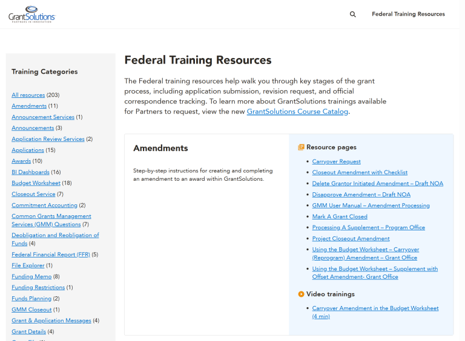
Task: Open Federal Financial Report (FFR) category
Action: click(51, 255)
